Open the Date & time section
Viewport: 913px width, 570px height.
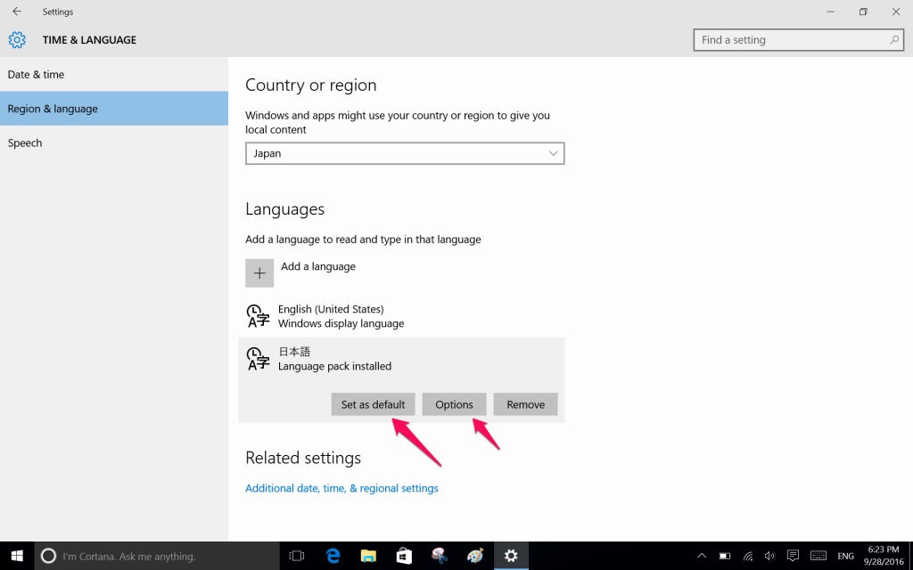click(114, 75)
